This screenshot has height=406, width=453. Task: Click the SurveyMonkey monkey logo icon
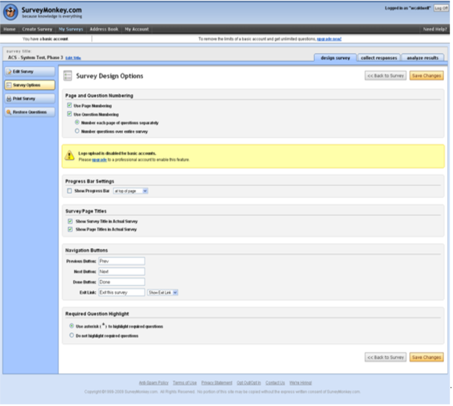click(x=11, y=12)
